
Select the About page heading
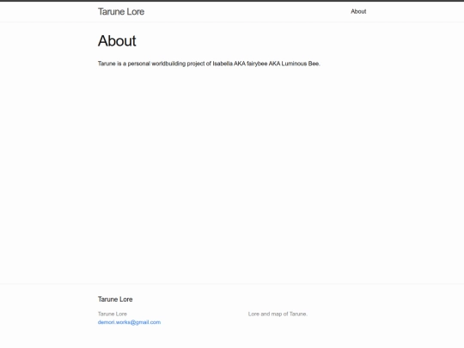(117, 41)
